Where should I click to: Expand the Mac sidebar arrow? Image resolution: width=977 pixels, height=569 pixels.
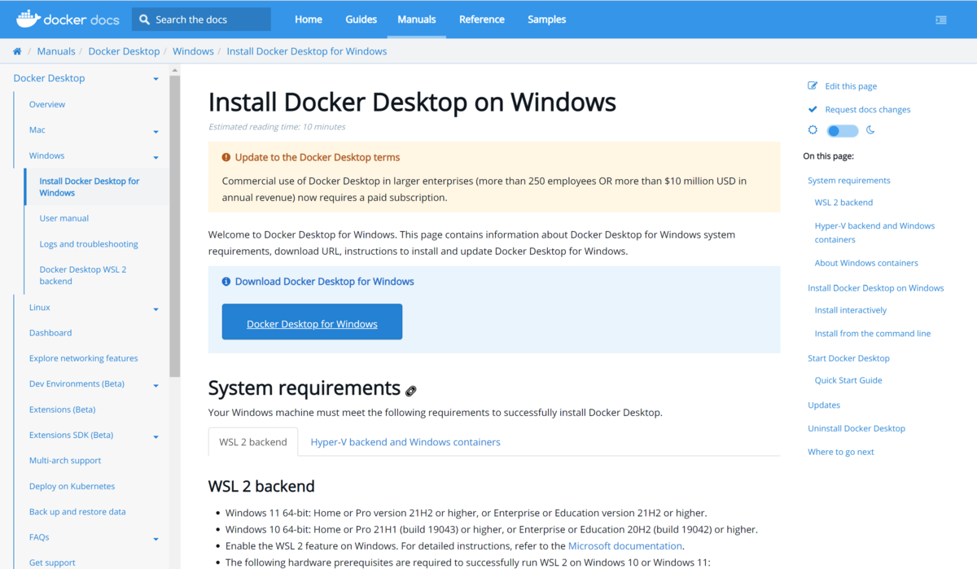156,131
